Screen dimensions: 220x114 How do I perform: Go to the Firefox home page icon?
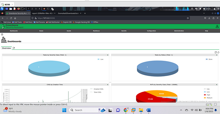15,18
